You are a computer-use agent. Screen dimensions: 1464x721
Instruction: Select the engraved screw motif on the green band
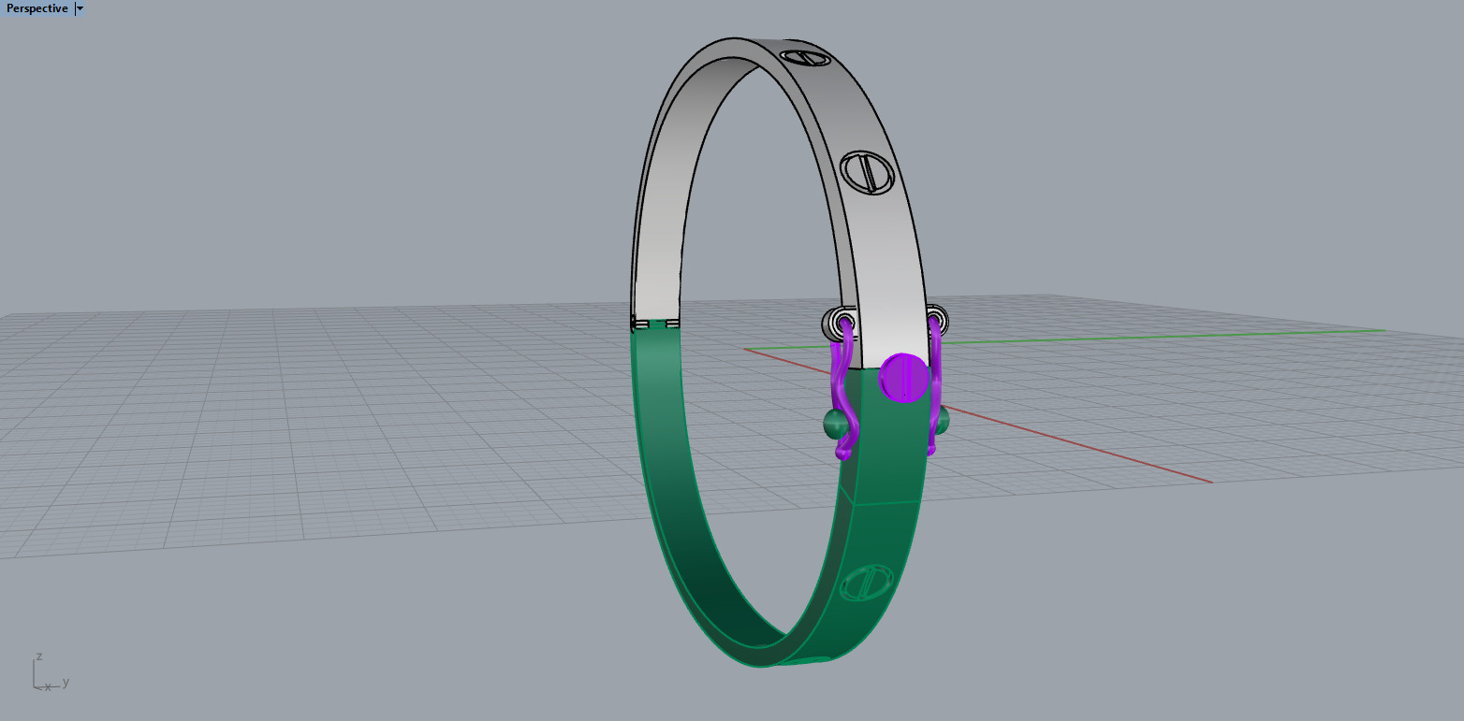pos(866,583)
